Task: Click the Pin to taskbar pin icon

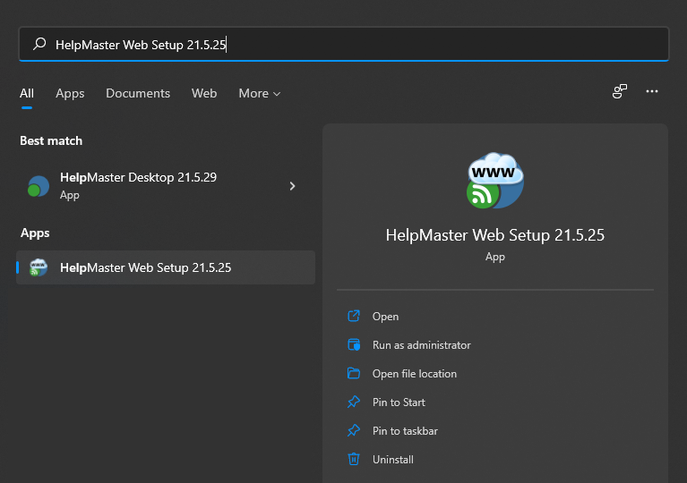Action: 354,430
